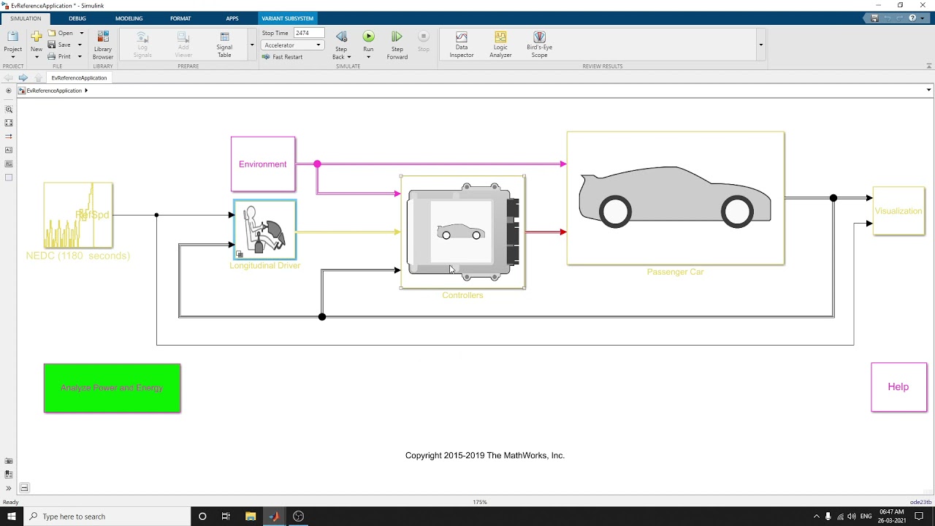This screenshot has height=526, width=935.
Task: Open the Signal Table
Action: point(224,45)
